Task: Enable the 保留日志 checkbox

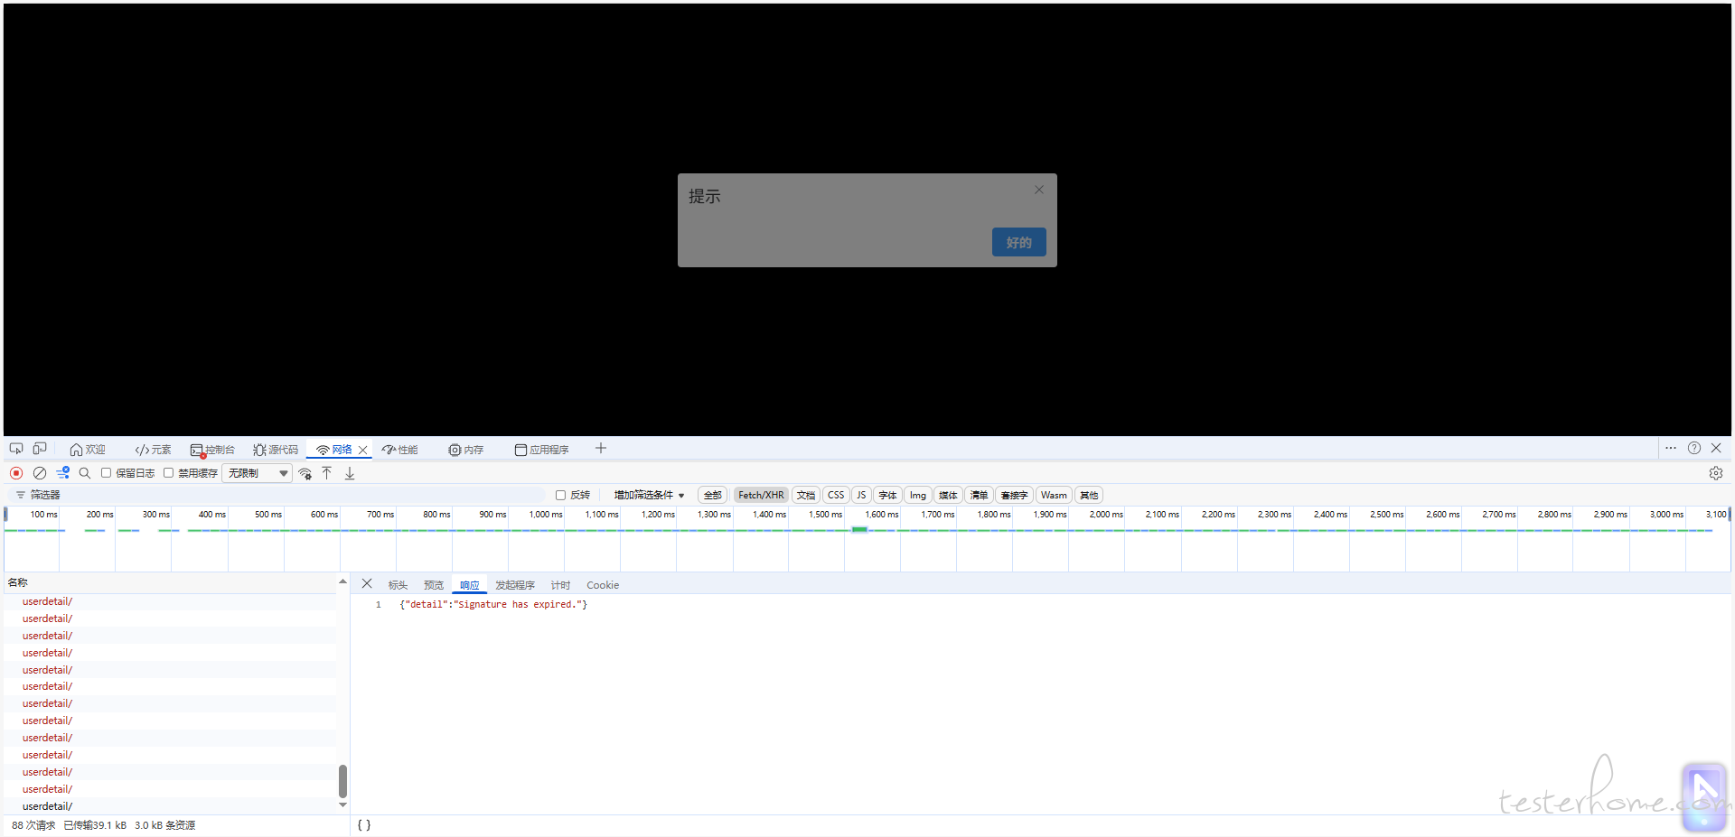Action: point(107,473)
